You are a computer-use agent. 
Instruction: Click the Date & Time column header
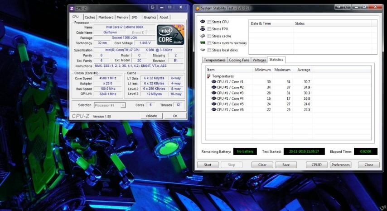(x=271, y=23)
